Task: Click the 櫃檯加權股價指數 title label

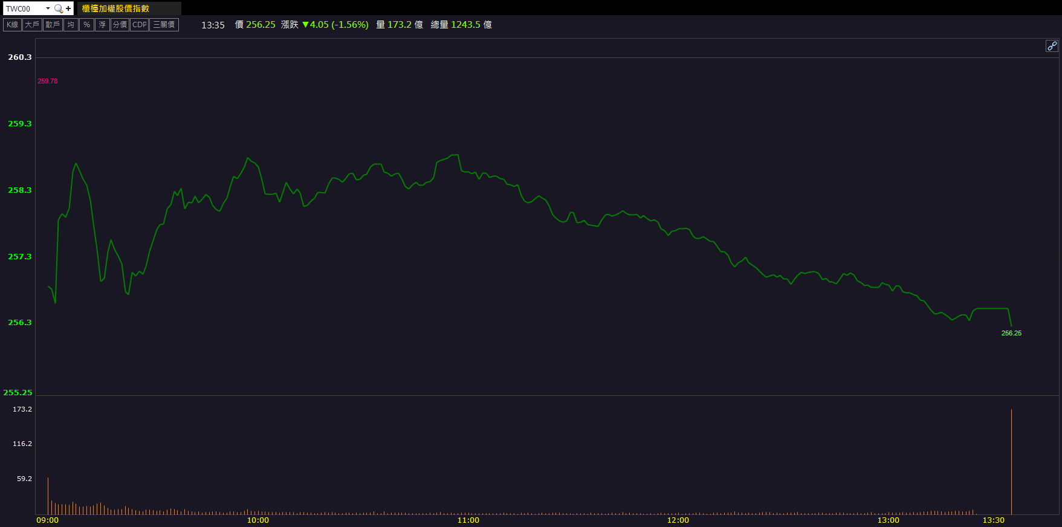Action: click(x=115, y=8)
